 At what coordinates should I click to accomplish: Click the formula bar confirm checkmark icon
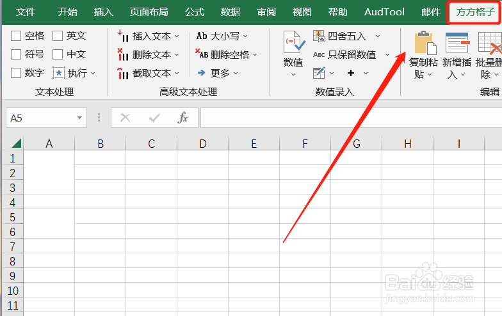point(154,118)
